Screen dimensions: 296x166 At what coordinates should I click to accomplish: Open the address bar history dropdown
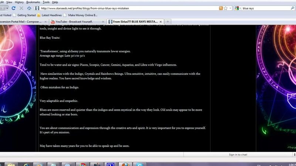(x=231, y=8)
